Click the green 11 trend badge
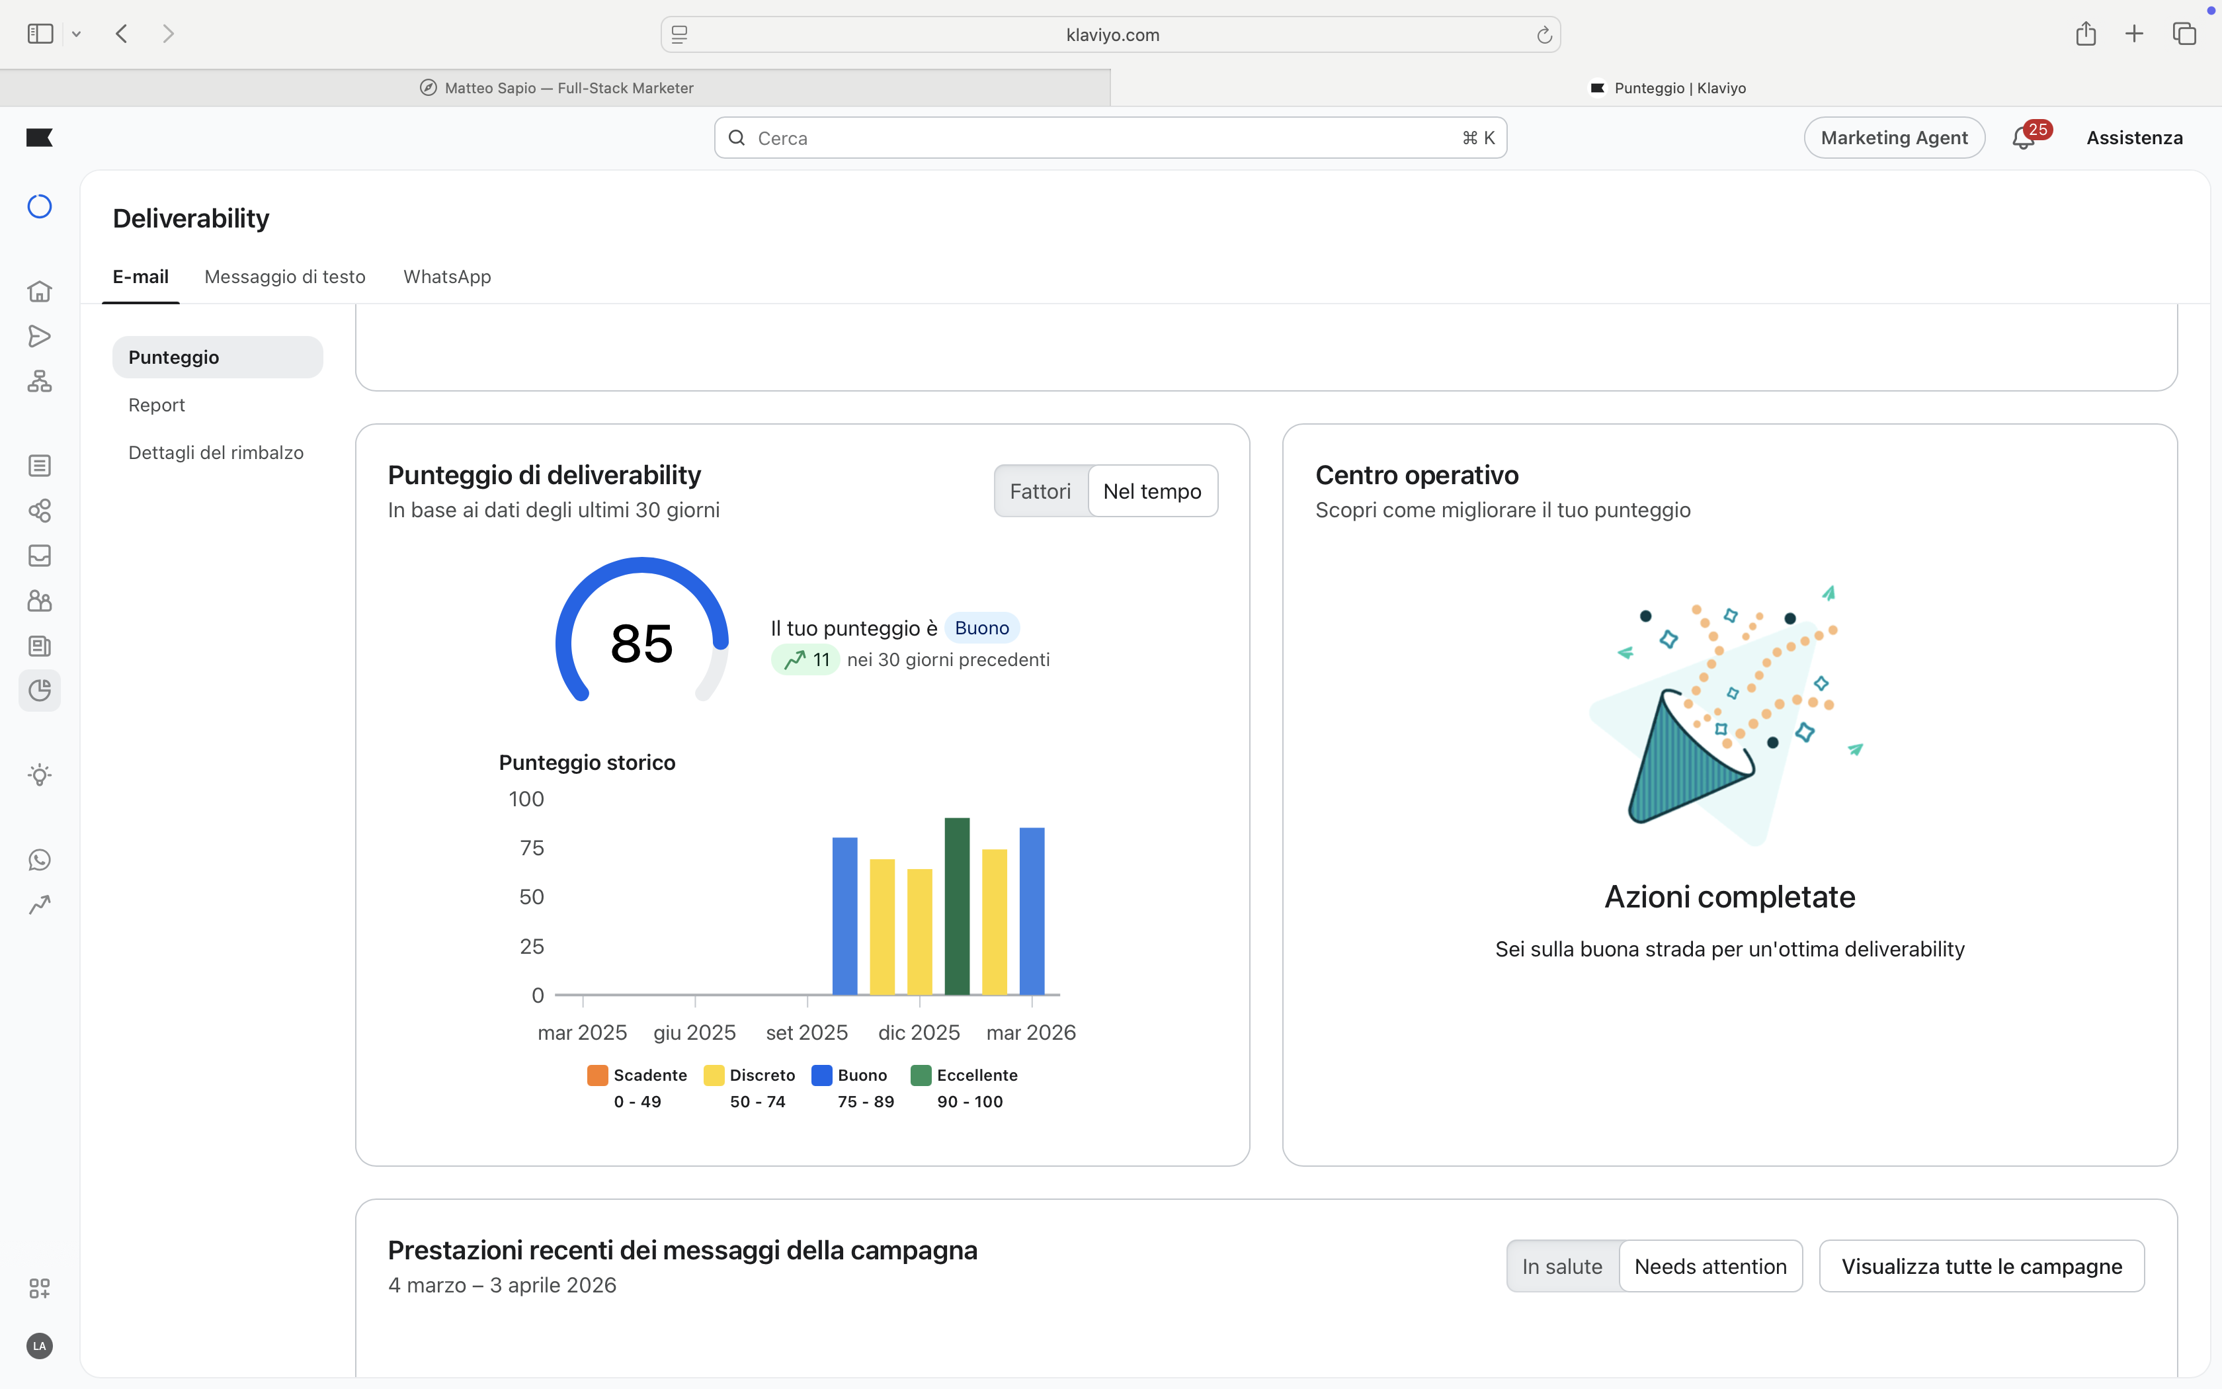Image resolution: width=2222 pixels, height=1389 pixels. (805, 659)
